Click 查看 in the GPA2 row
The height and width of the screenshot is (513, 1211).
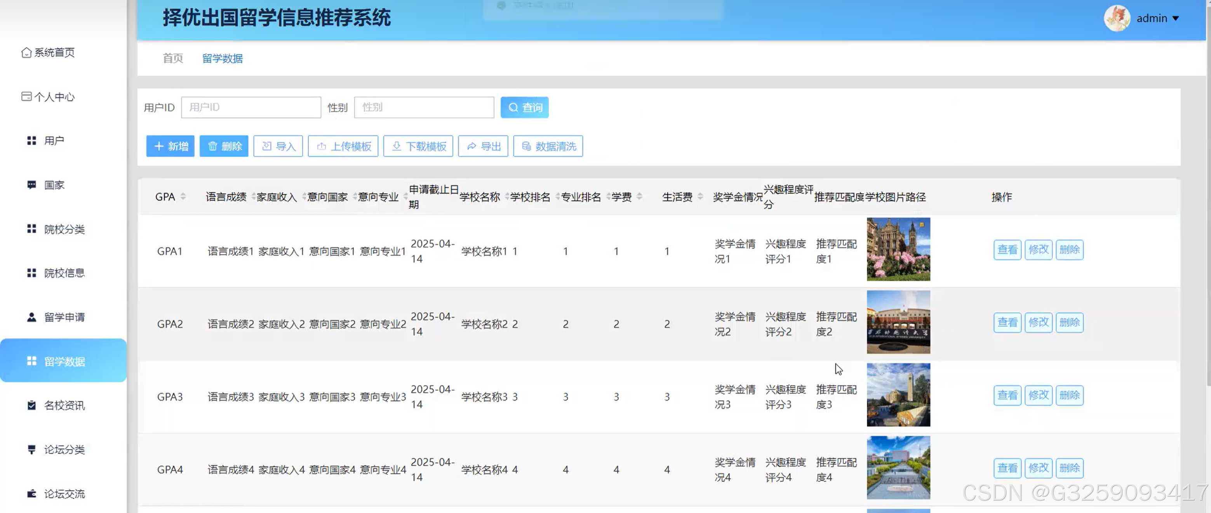[x=1007, y=322]
